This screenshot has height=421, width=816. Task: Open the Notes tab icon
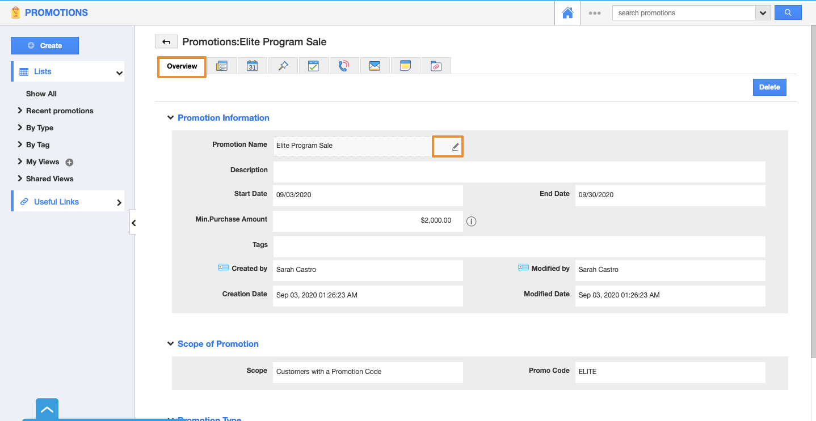[405, 66]
